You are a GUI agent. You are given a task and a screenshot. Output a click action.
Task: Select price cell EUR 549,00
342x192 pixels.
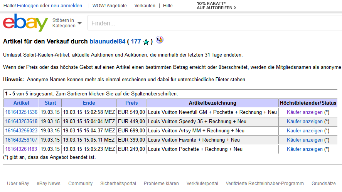pyautogui.click(x=131, y=112)
